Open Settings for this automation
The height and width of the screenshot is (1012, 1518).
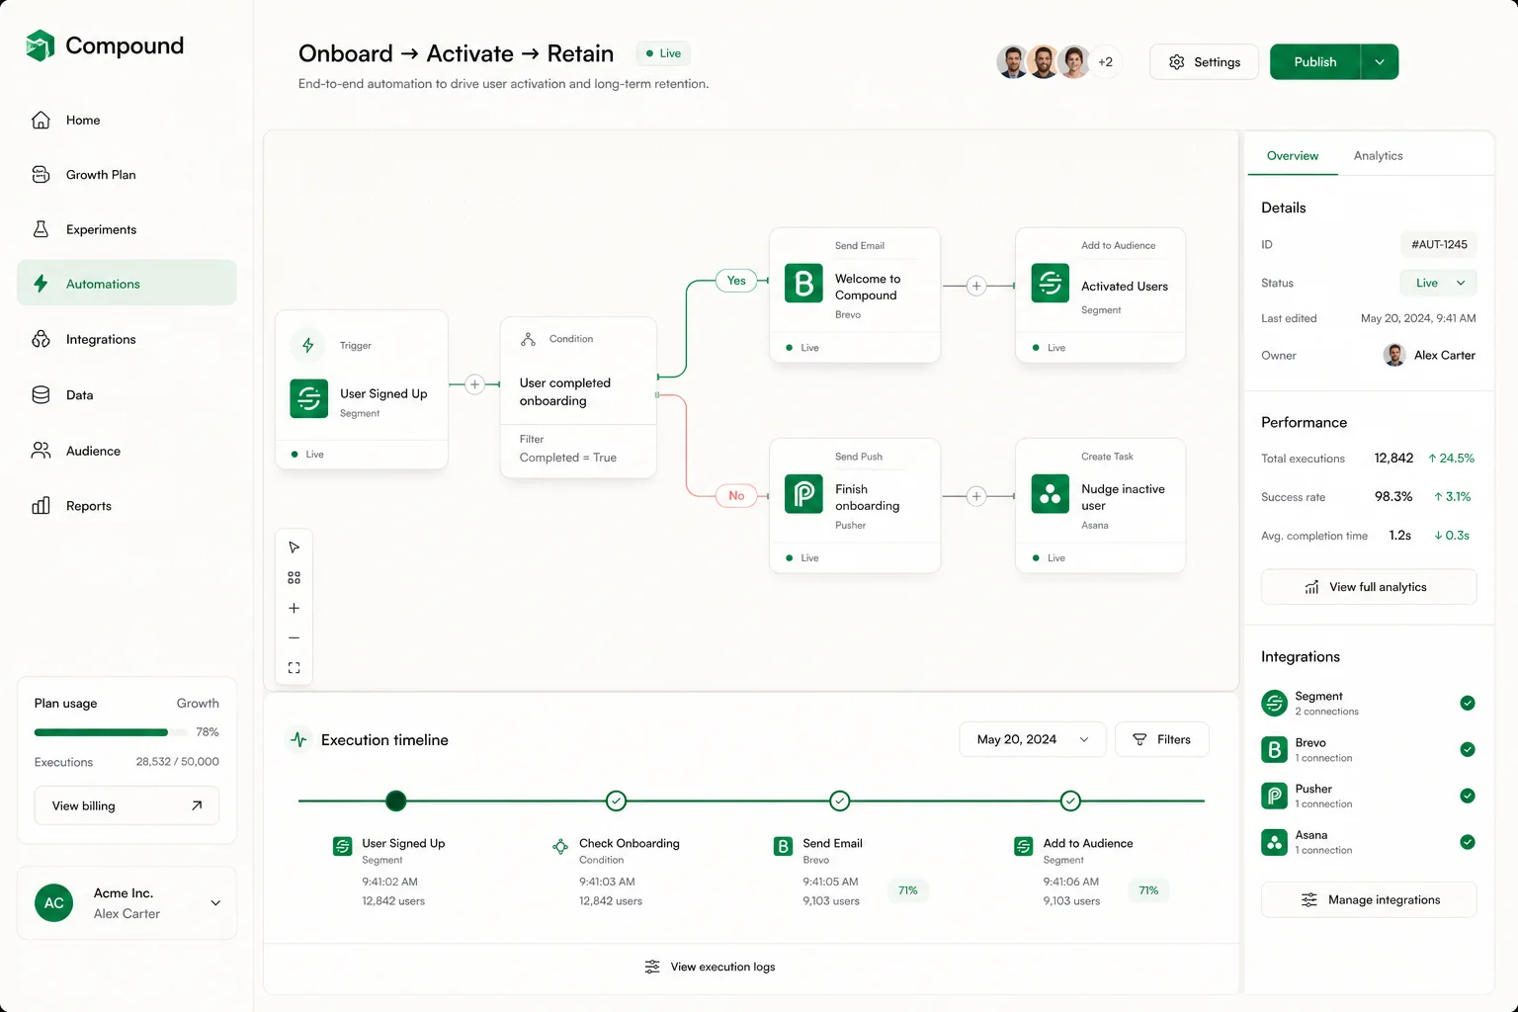tap(1204, 61)
